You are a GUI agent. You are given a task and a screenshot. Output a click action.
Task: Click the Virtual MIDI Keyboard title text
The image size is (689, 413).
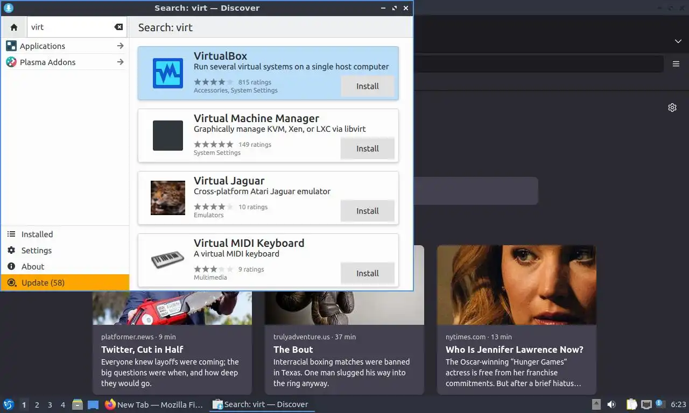pyautogui.click(x=249, y=243)
